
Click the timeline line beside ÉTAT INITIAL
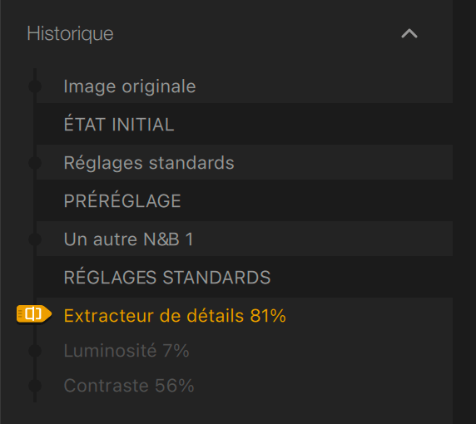click(x=35, y=125)
